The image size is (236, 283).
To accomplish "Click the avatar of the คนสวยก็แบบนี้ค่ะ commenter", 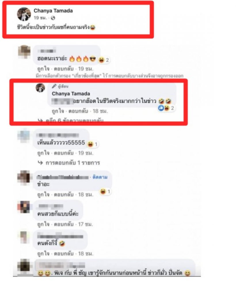I will (24, 207).
